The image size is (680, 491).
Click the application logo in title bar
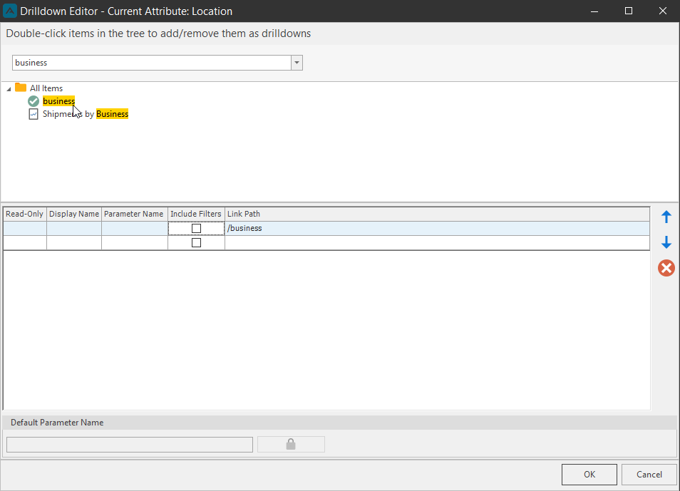(x=9, y=11)
